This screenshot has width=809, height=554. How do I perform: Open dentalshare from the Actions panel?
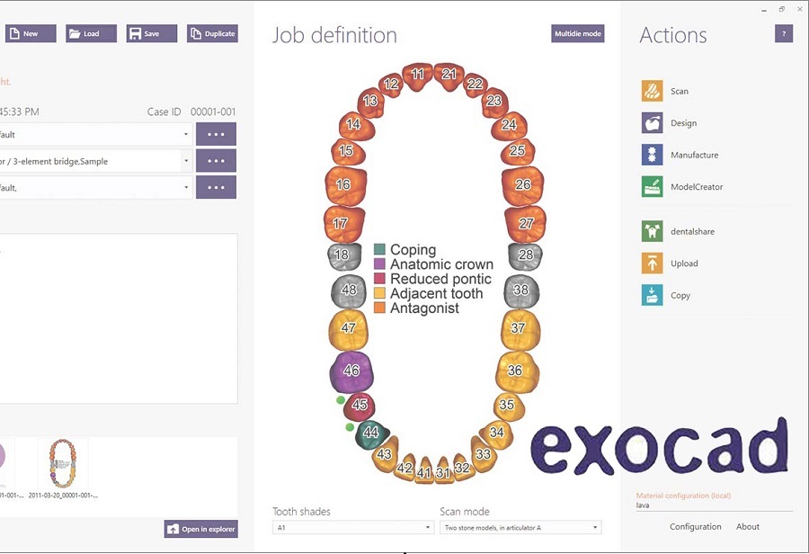pyautogui.click(x=678, y=231)
